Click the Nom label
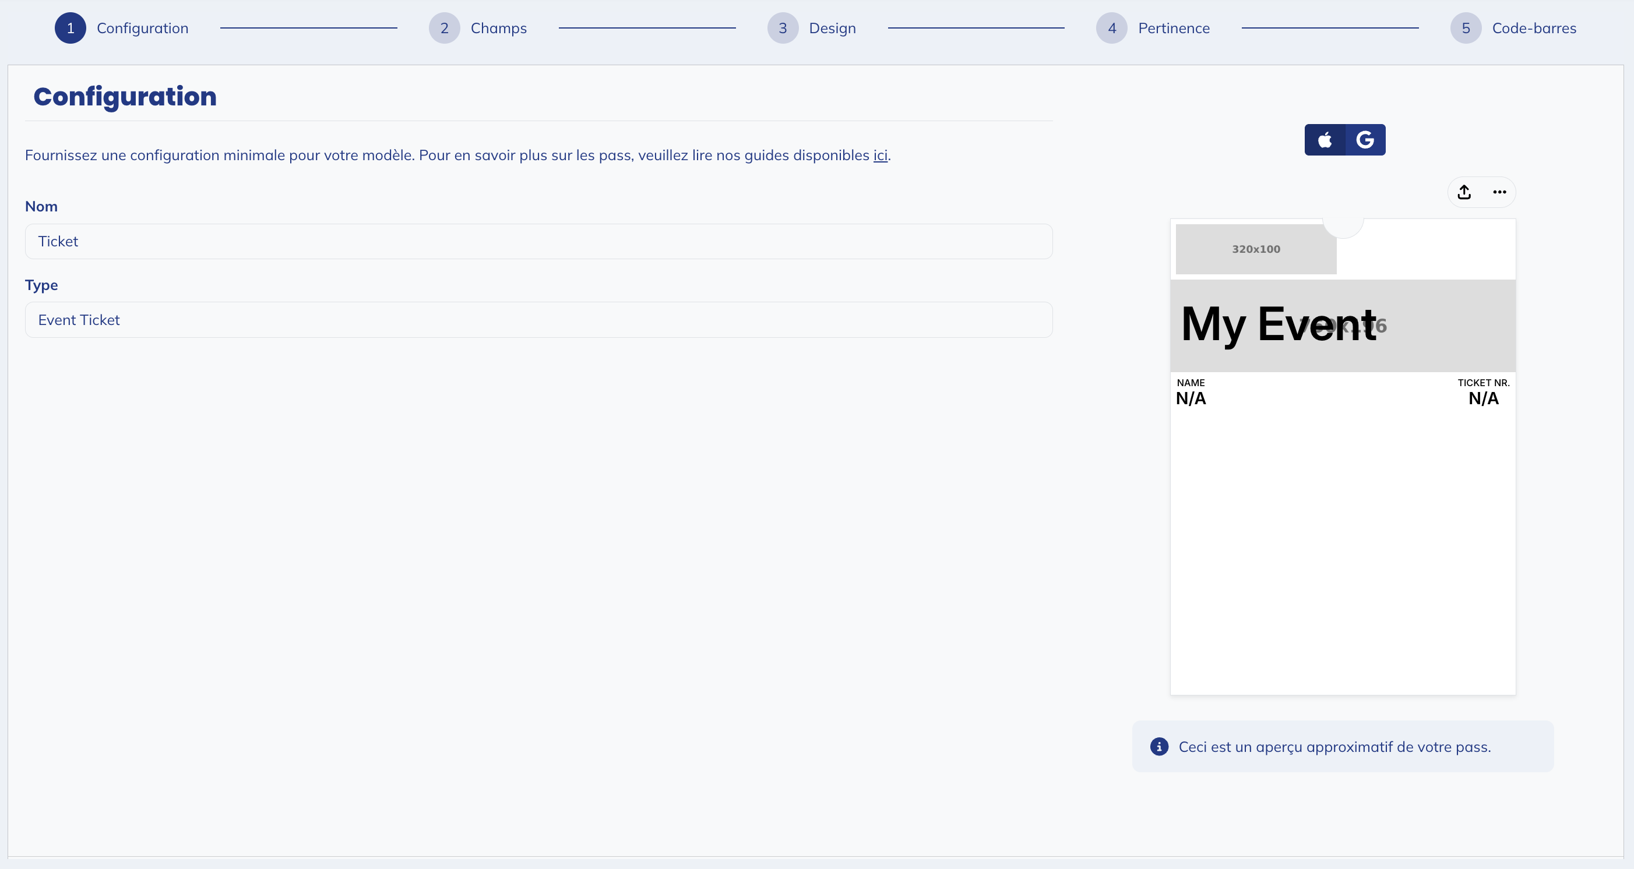 (x=41, y=207)
